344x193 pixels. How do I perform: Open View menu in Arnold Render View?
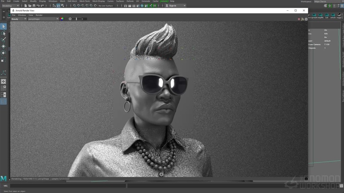point(31,15)
